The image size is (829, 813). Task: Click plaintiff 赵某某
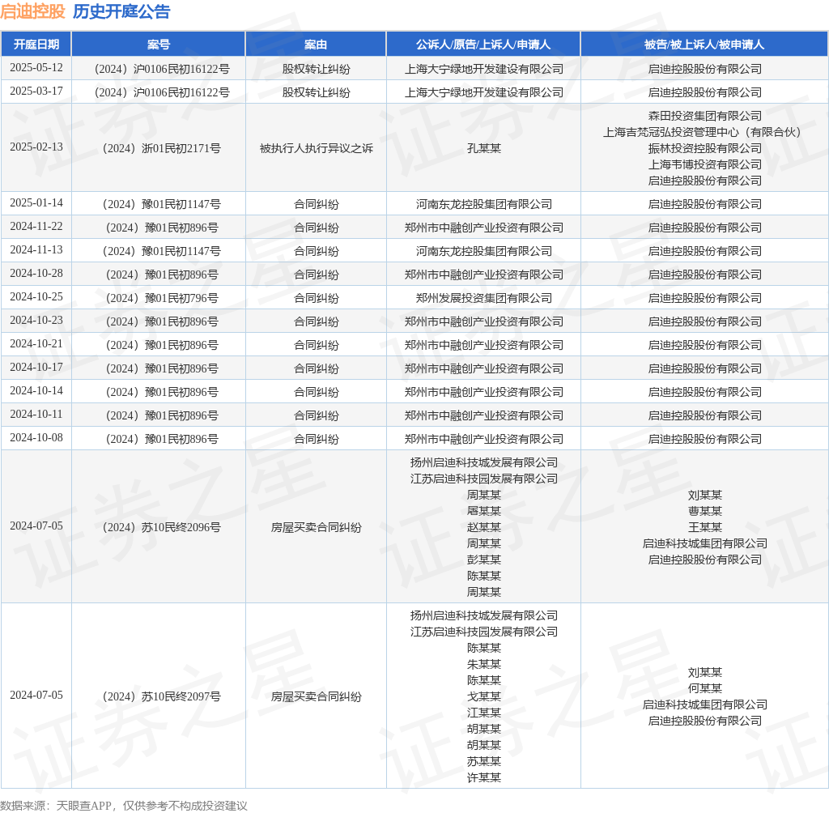(484, 527)
